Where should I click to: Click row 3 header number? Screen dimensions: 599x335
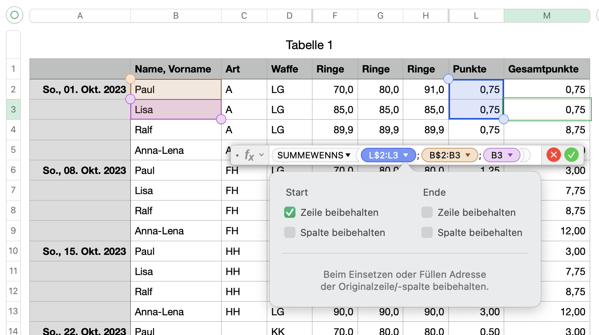[13, 110]
